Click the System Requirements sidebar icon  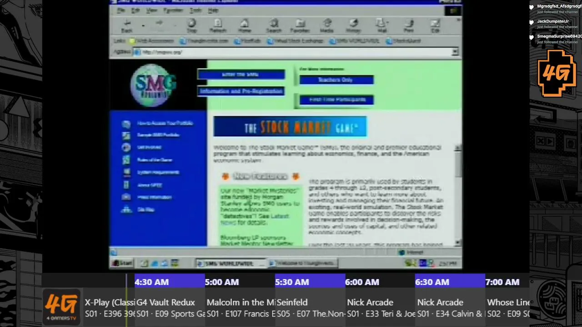(x=126, y=173)
